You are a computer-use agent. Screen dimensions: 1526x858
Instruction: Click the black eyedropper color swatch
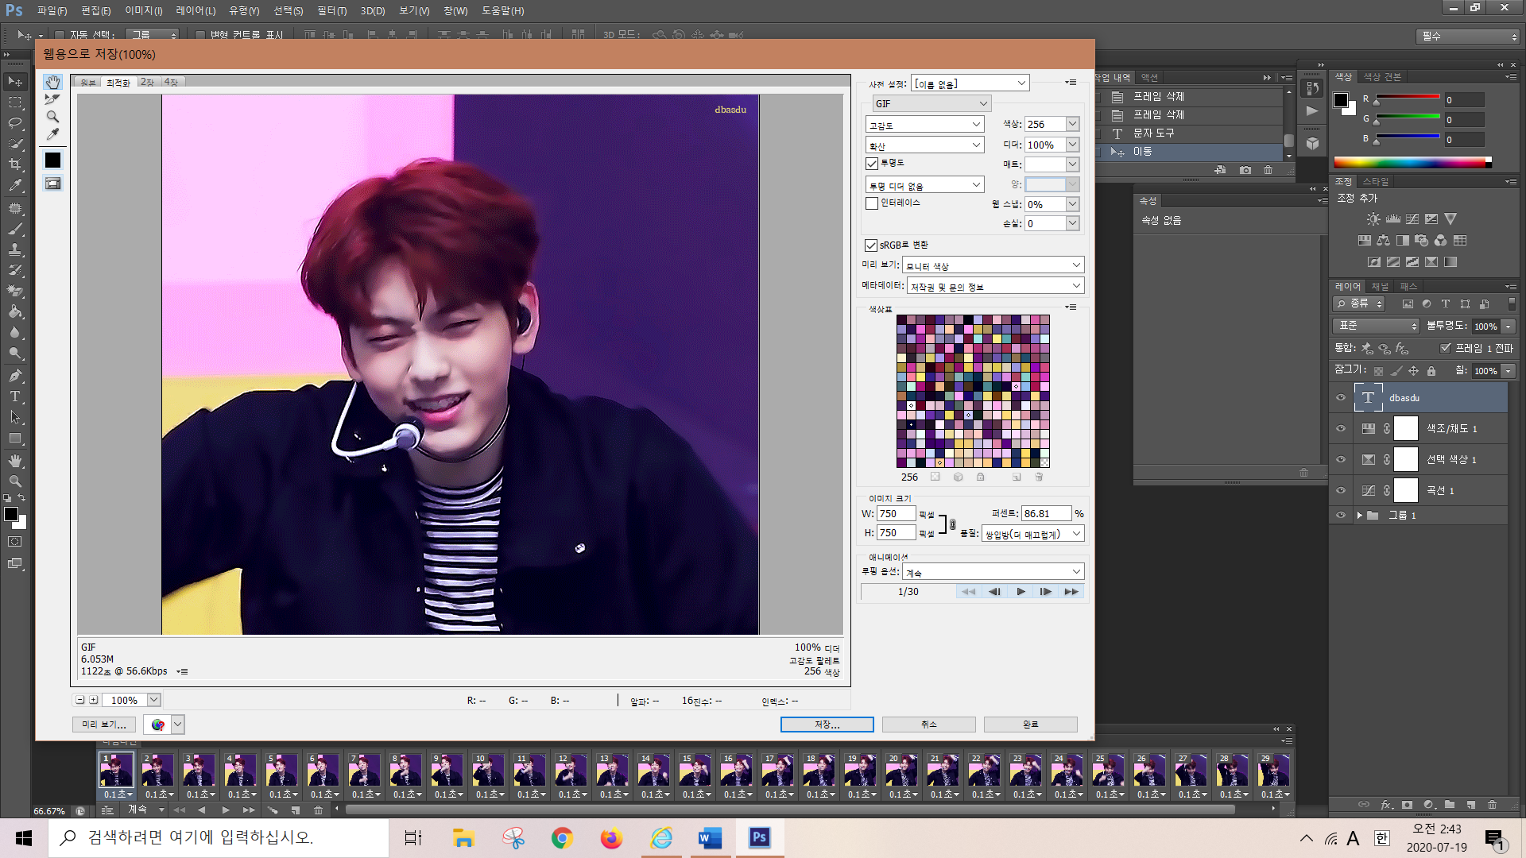click(52, 160)
